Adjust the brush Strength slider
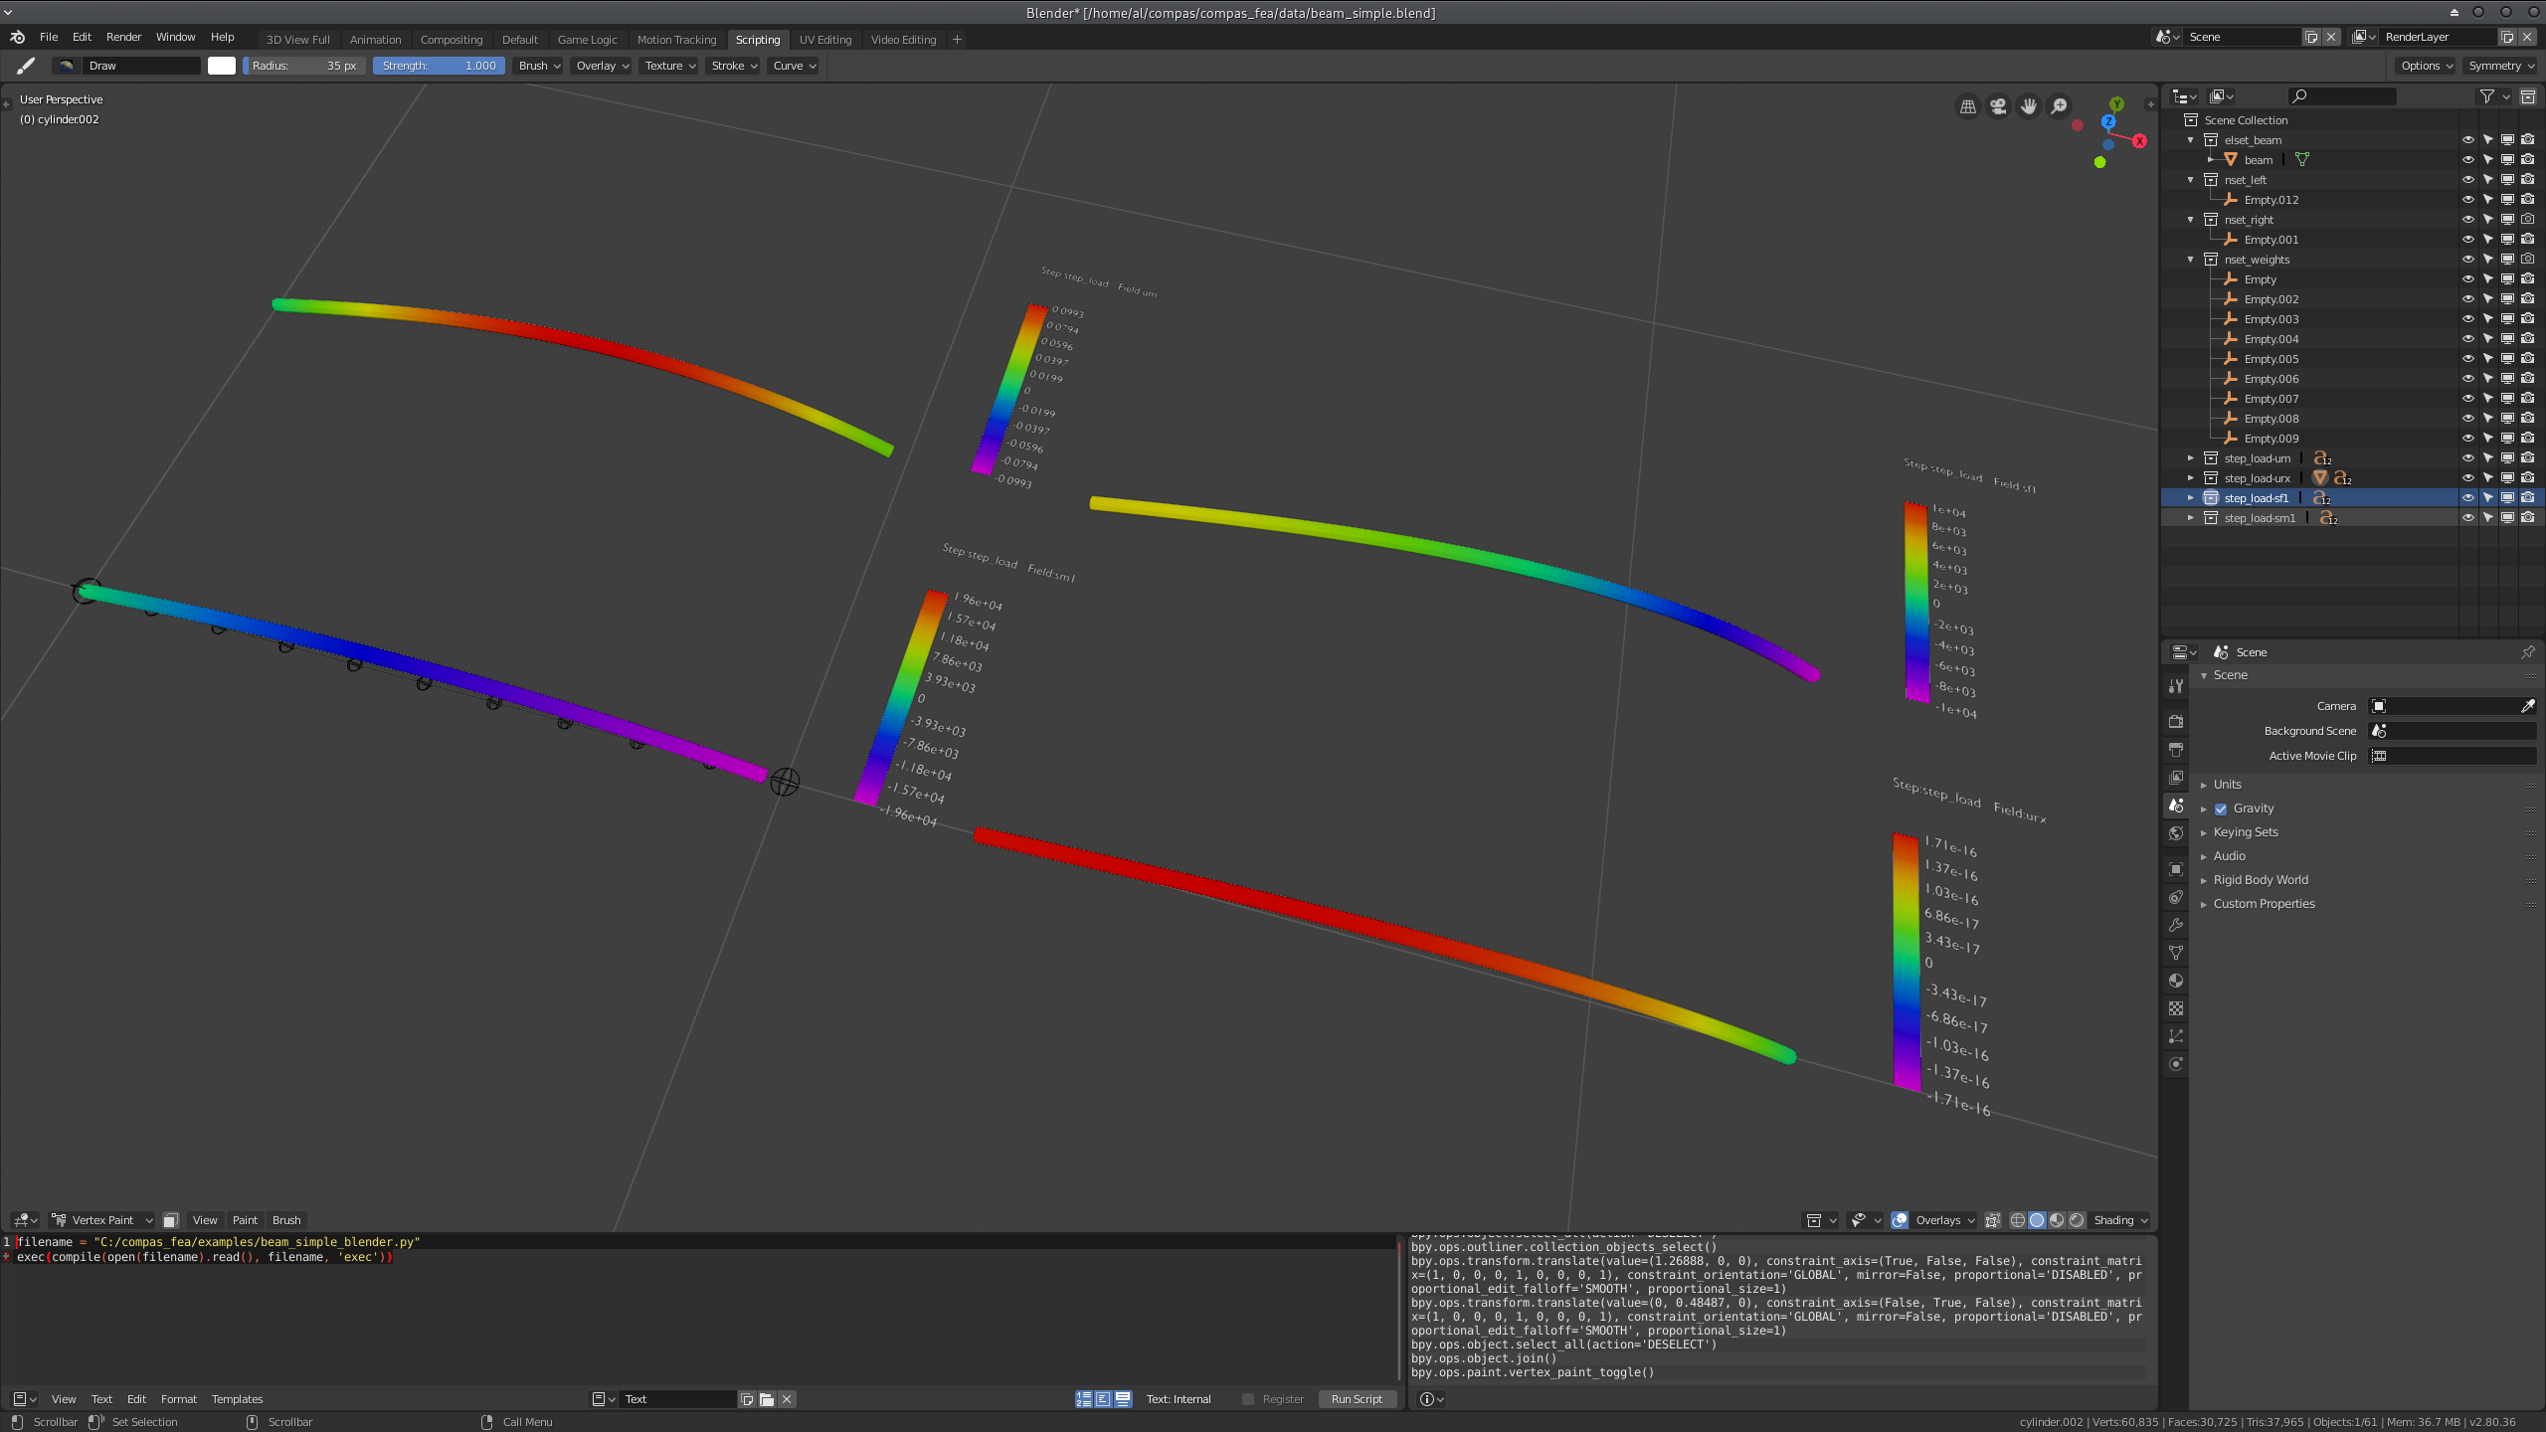Viewport: 2546px width, 1432px height. click(438, 66)
